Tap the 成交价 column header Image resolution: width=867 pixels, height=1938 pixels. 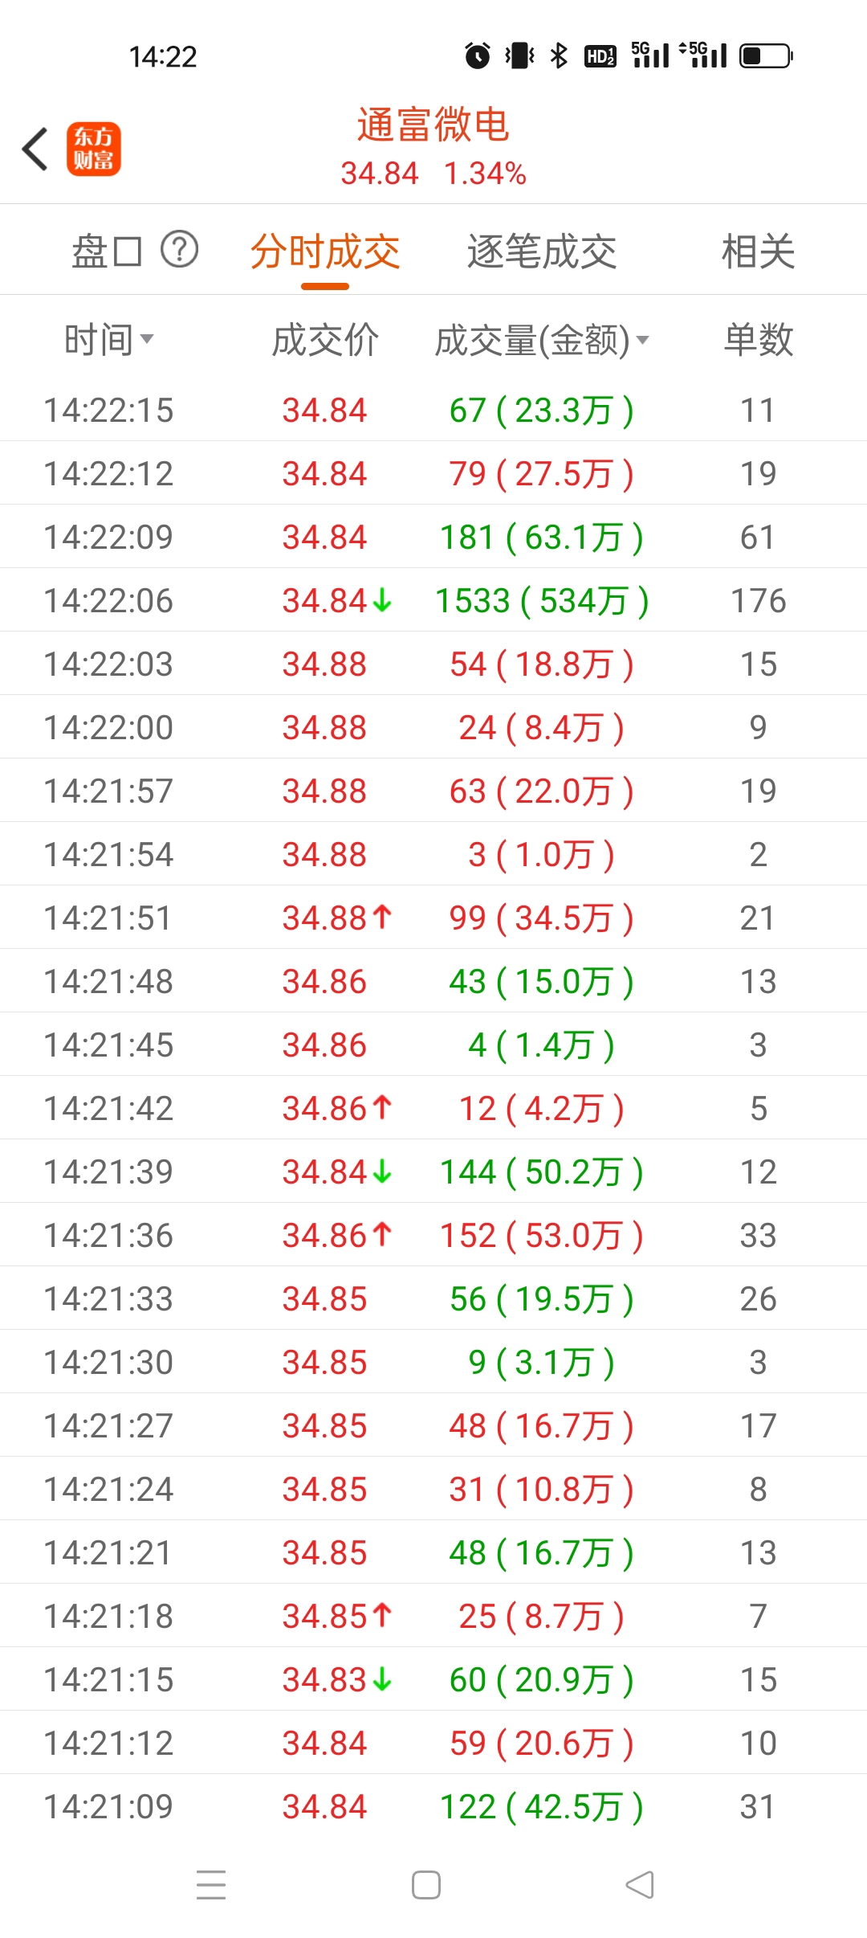pyautogui.click(x=325, y=340)
